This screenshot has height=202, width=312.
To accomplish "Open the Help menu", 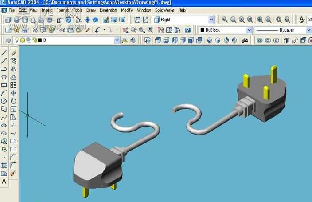I will pos(182,10).
